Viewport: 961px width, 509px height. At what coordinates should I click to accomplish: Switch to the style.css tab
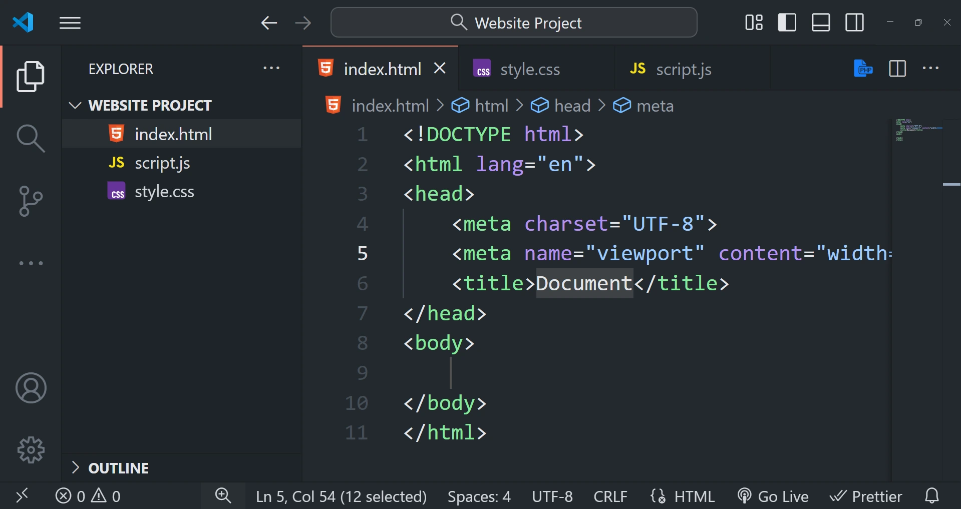[x=530, y=69]
